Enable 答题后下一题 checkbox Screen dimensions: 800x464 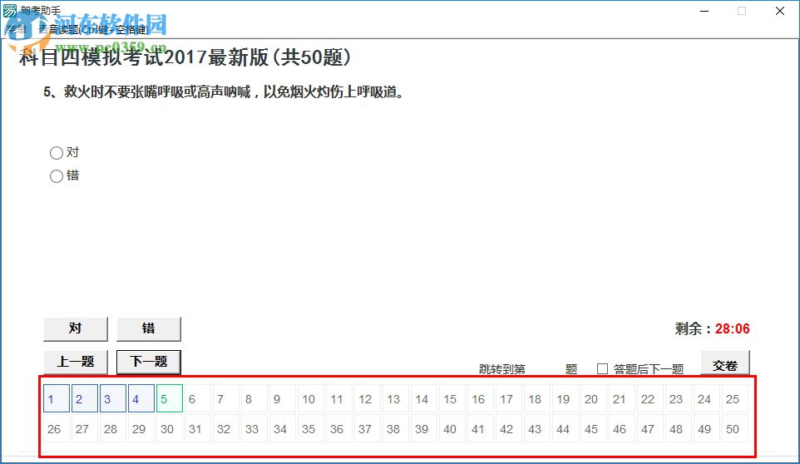pos(603,368)
